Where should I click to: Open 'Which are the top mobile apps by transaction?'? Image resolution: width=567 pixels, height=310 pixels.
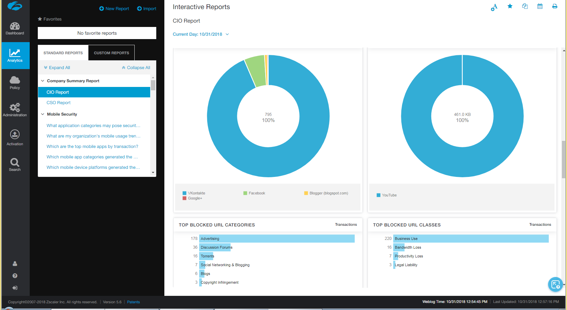click(x=92, y=147)
